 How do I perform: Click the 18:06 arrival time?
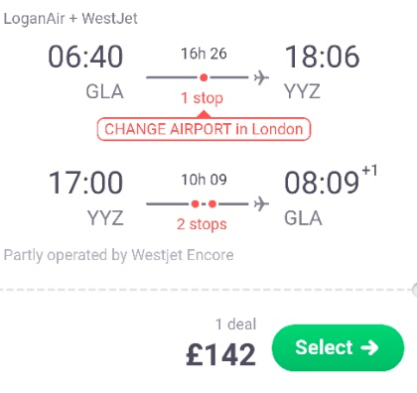coord(322,57)
